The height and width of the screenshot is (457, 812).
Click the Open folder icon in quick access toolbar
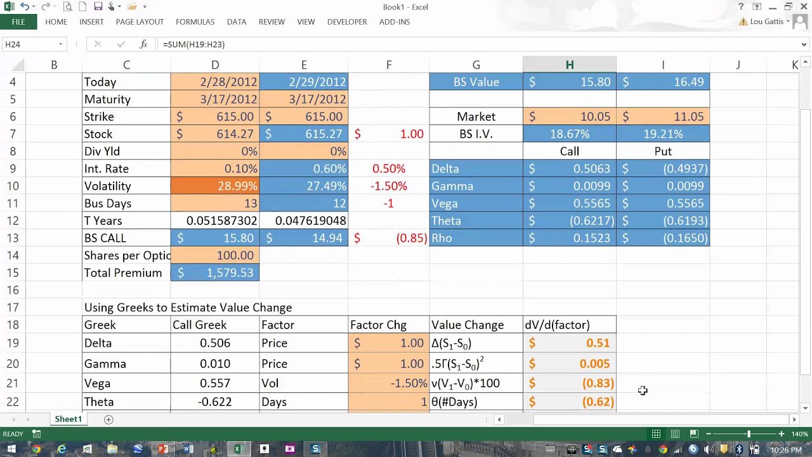tap(131, 6)
